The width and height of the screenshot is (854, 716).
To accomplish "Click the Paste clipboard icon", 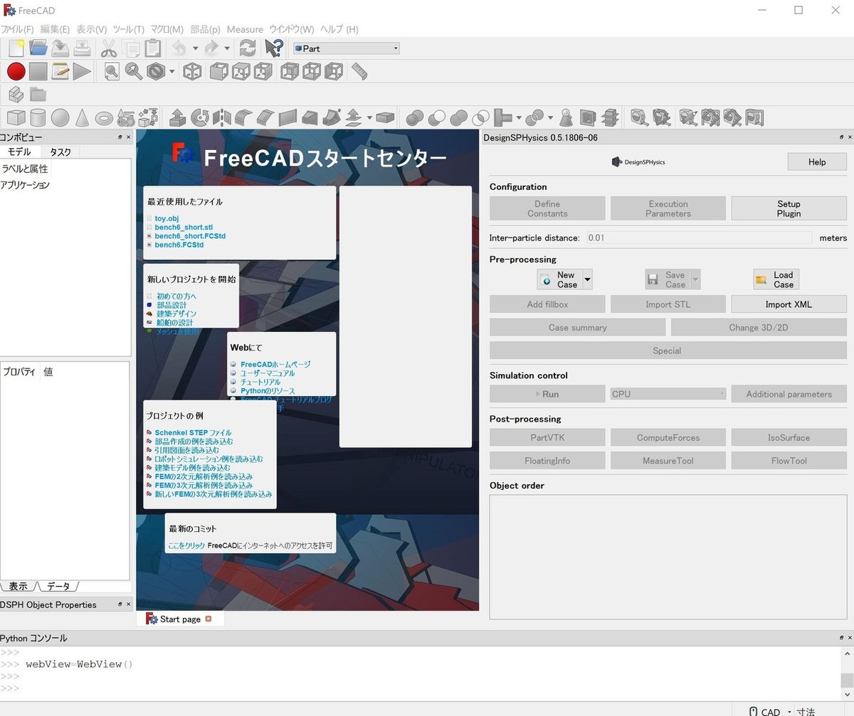I will click(x=152, y=48).
